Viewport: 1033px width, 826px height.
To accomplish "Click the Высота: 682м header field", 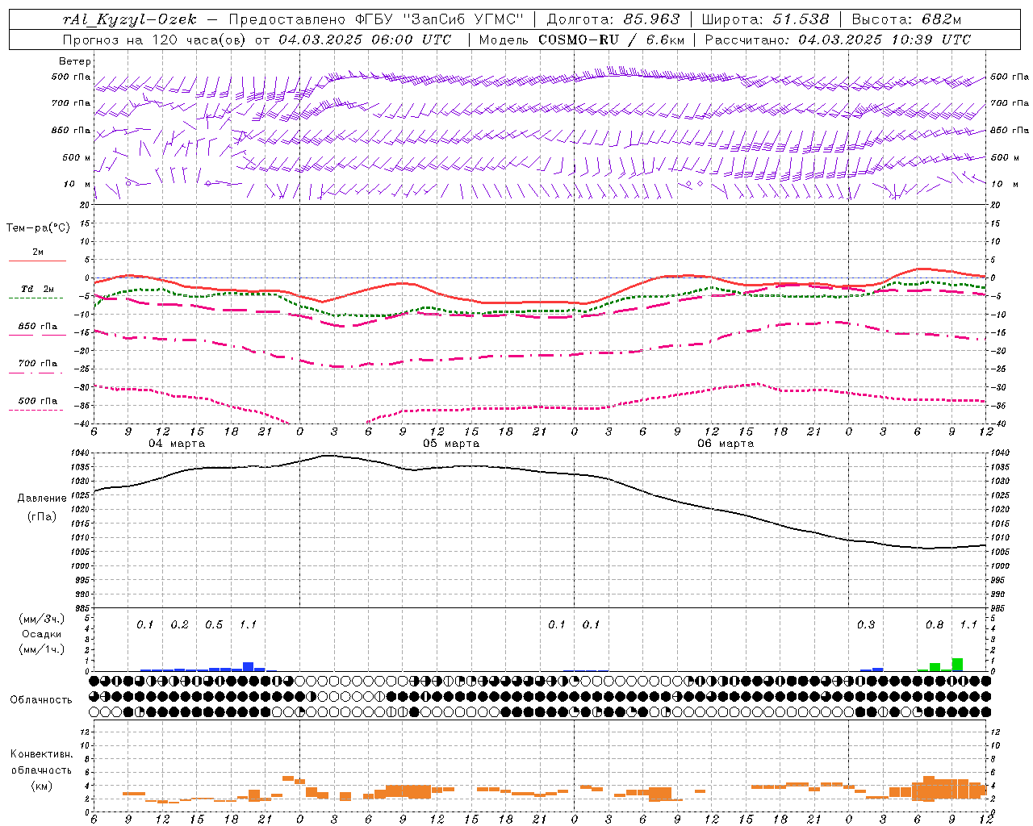I will pyautogui.click(x=906, y=20).
